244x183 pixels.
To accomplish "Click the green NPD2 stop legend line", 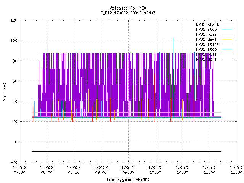I will click(227, 29).
